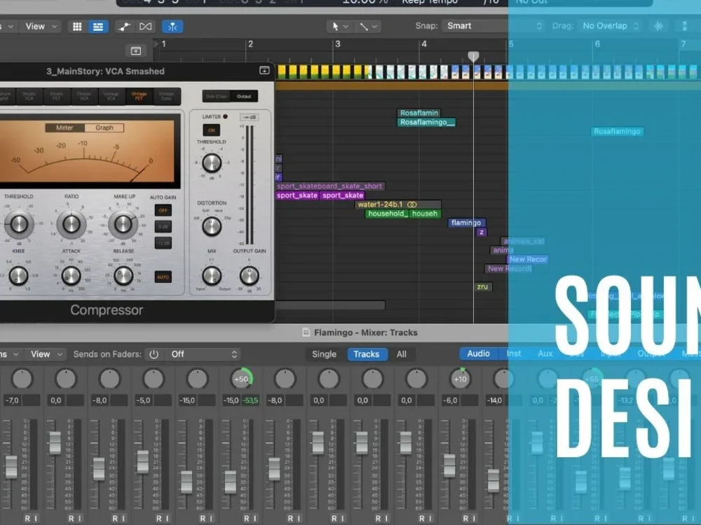Select the secondary line tool icon
Viewport: 701px width, 525px height.
click(x=364, y=27)
